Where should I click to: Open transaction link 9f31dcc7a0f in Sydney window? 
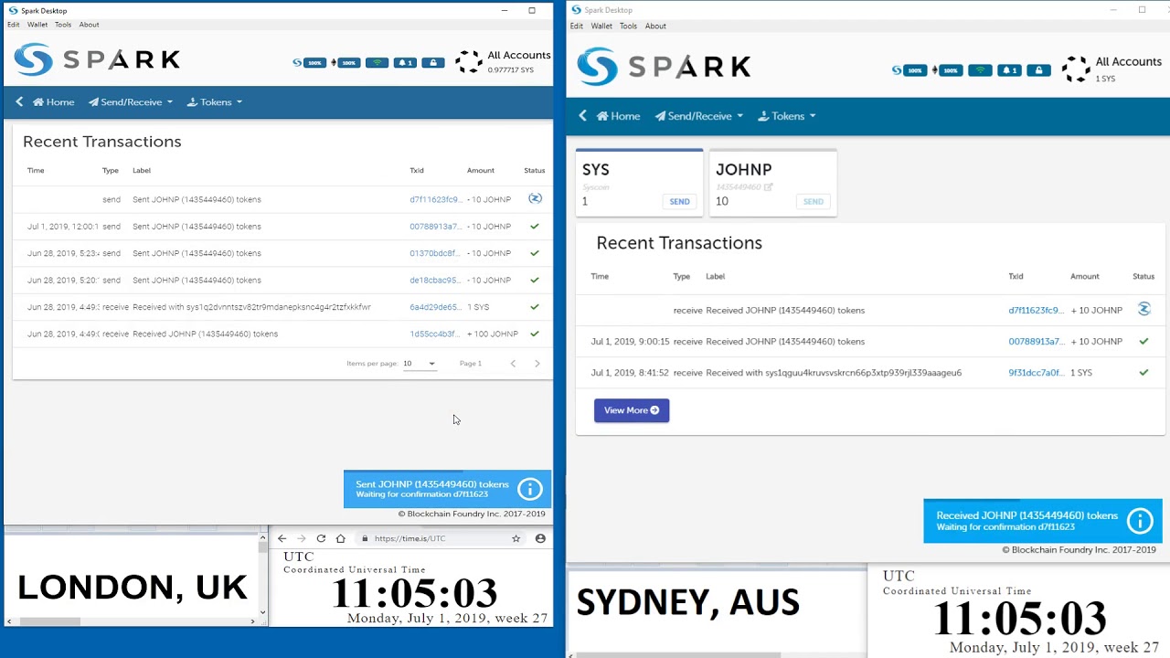click(1036, 372)
